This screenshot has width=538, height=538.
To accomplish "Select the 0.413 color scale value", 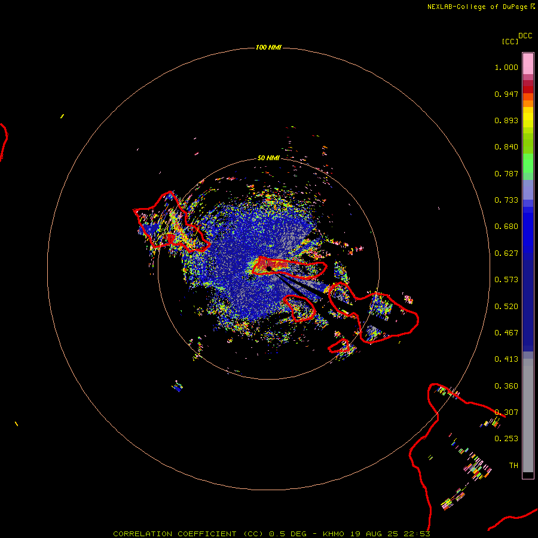I will point(506,359).
